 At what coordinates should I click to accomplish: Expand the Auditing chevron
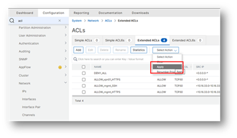[66, 51]
